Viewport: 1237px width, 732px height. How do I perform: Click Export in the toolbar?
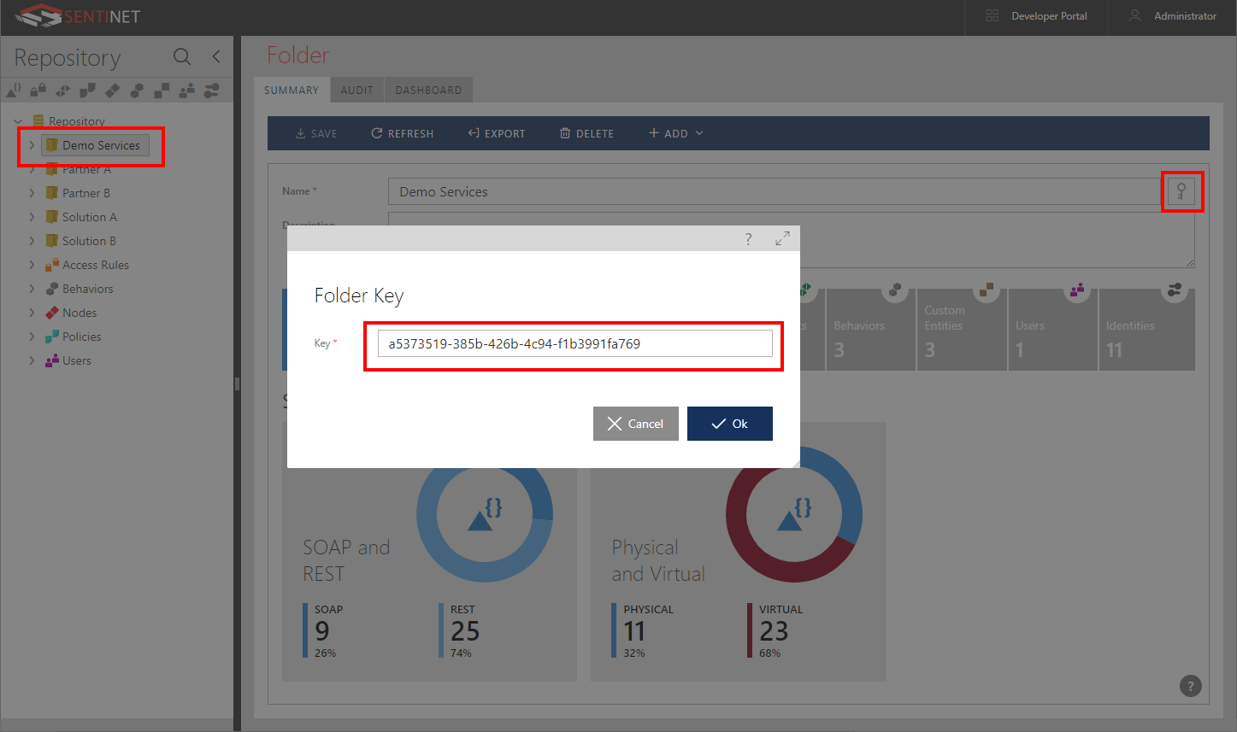tap(496, 133)
